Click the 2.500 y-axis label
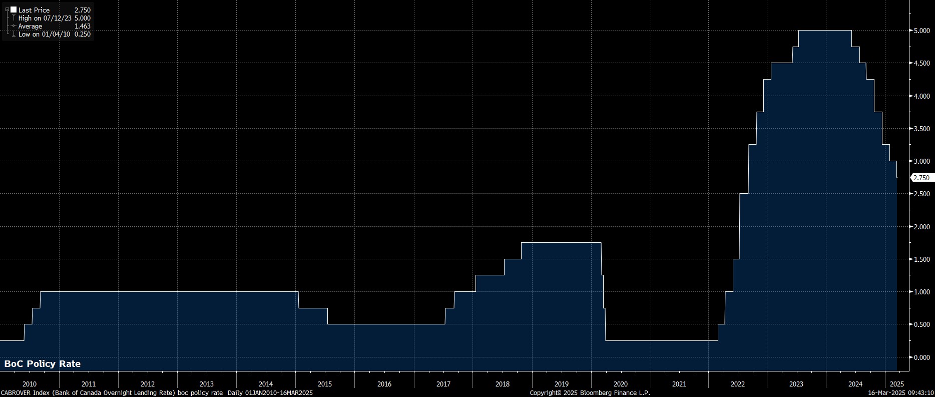This screenshot has height=397, width=935. click(x=921, y=194)
